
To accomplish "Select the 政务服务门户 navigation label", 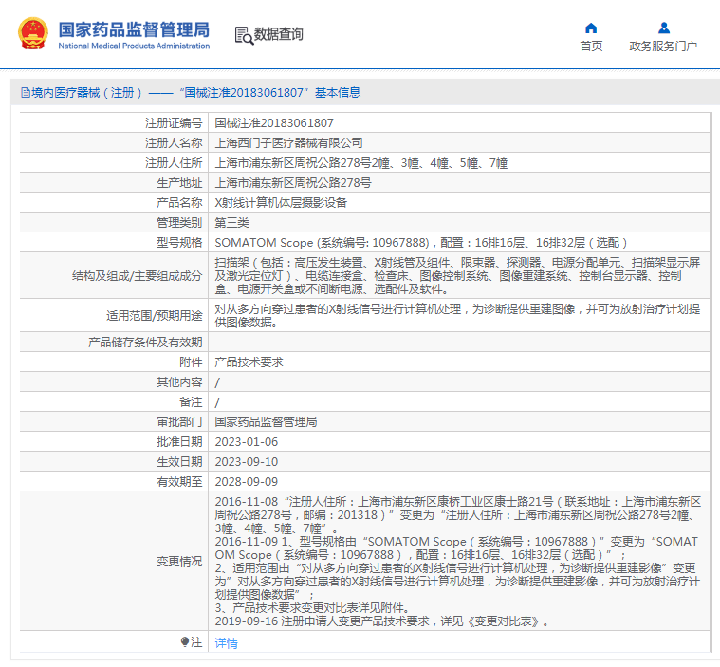I will (x=663, y=46).
